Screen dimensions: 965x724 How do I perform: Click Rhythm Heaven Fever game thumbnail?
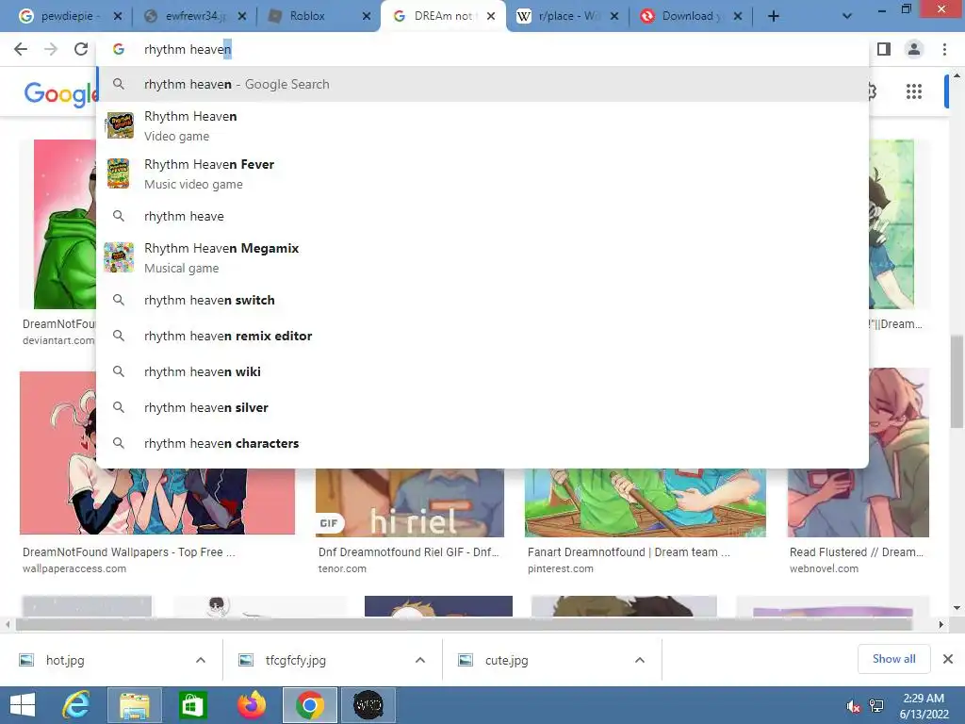point(119,173)
